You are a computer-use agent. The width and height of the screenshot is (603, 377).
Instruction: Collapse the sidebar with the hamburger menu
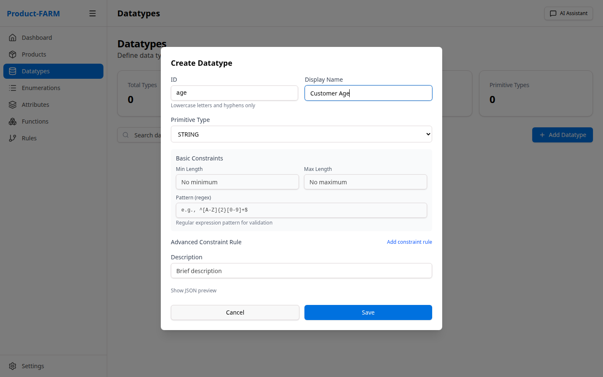click(93, 13)
